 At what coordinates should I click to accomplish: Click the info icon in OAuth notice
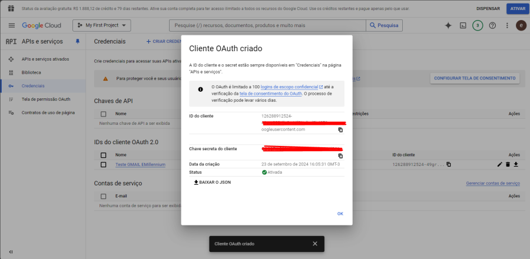(x=200, y=89)
